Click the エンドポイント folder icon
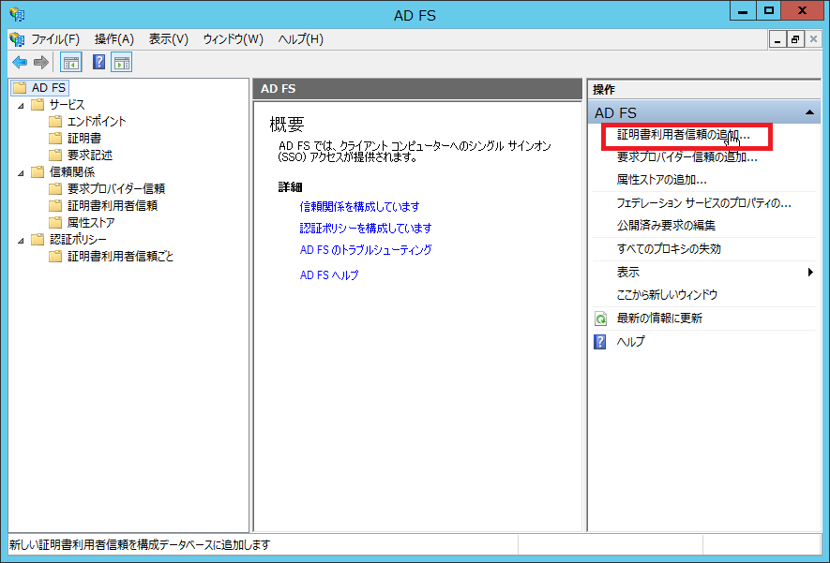Viewport: 830px width, 563px height. point(55,121)
